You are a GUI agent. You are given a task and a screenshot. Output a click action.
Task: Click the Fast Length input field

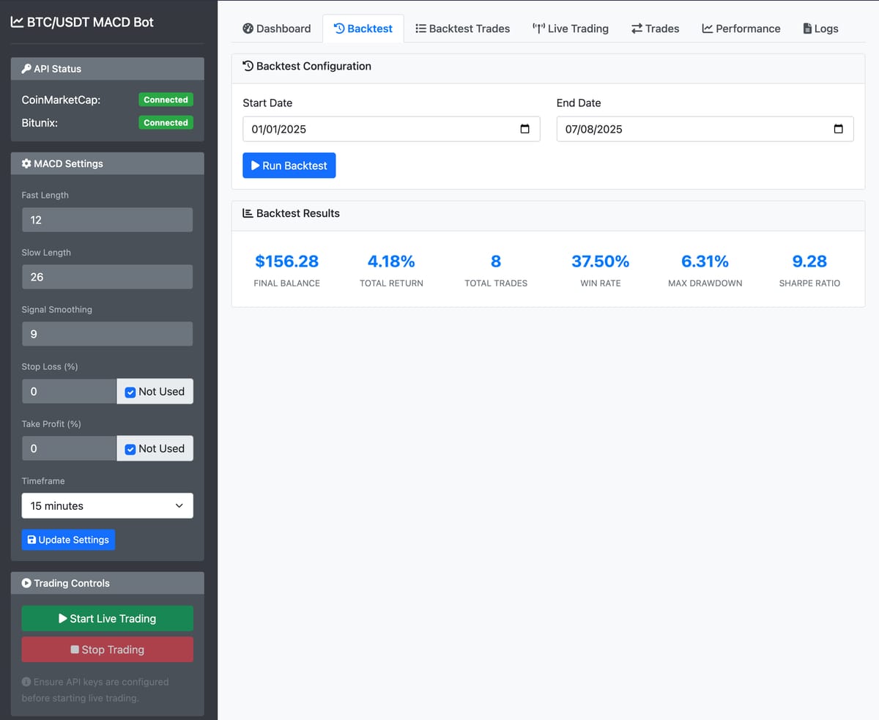pos(108,220)
